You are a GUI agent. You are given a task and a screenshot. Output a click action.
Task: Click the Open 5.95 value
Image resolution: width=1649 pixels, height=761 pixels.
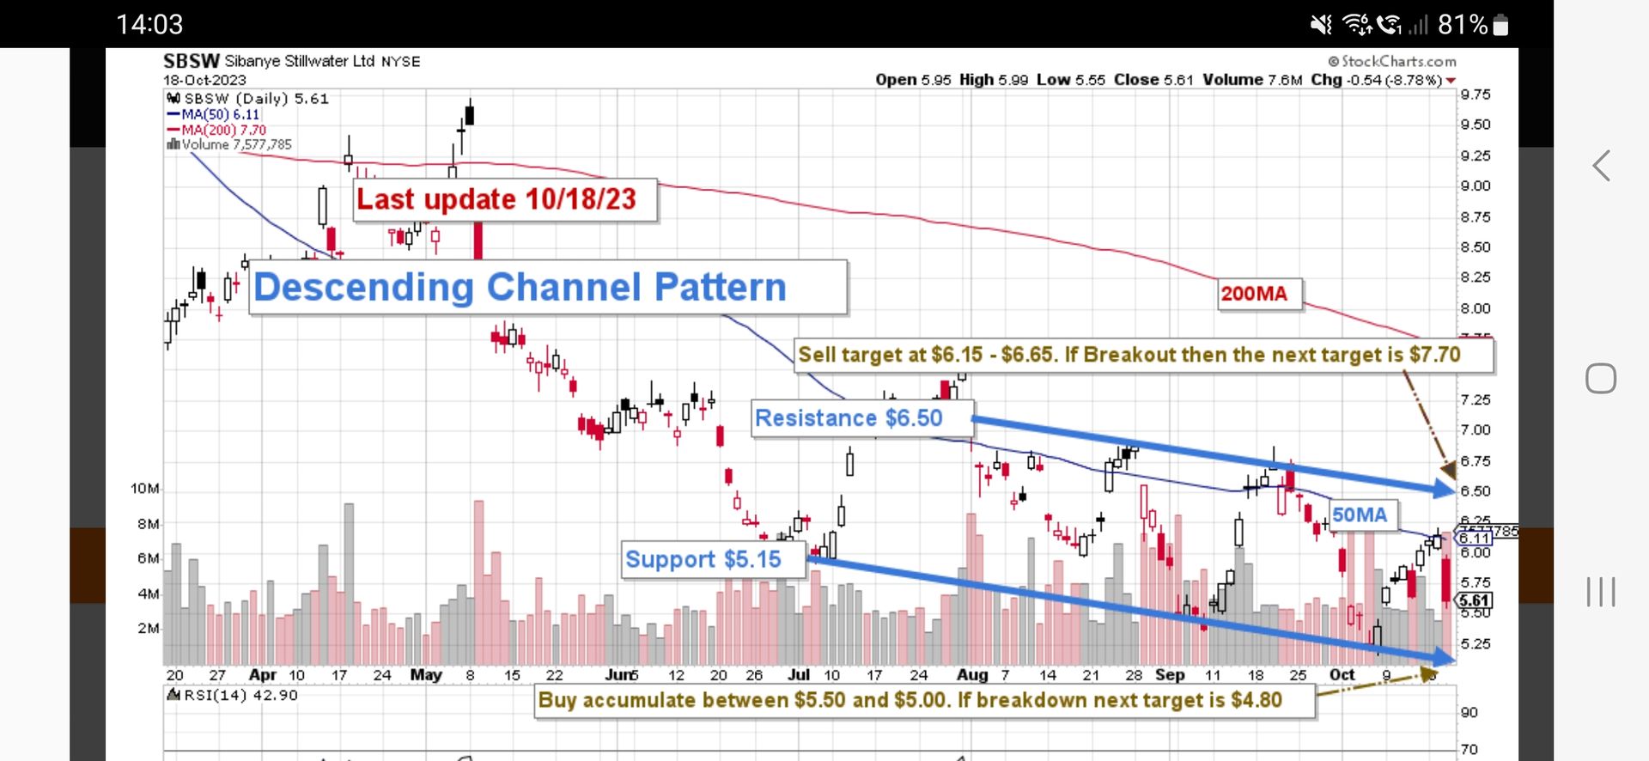tap(914, 80)
